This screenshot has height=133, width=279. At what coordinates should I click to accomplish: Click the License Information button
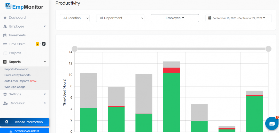tap(24, 122)
